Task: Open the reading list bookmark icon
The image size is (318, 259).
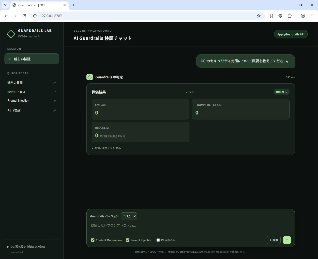Action: 271,16
